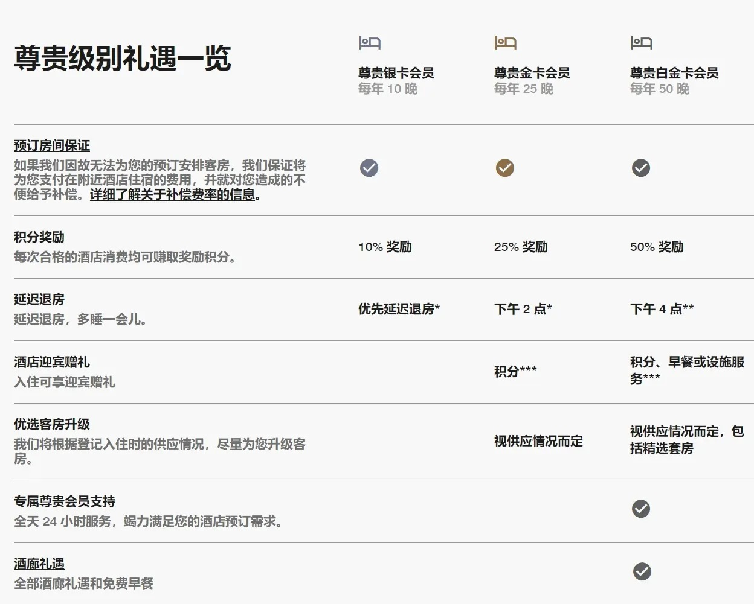Click the bed icon above 尊贵白金卡会员

click(x=641, y=43)
